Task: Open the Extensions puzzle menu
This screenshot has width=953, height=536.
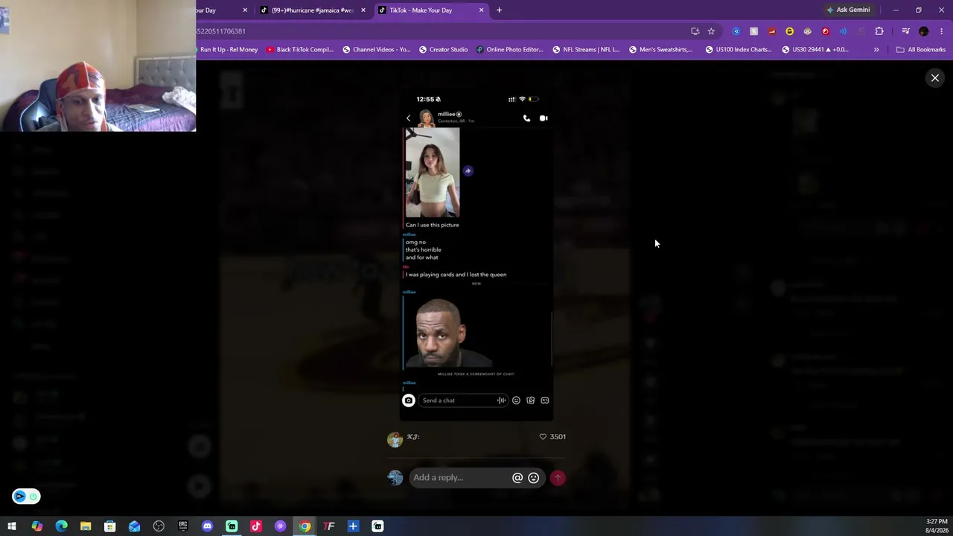Action: (x=879, y=31)
